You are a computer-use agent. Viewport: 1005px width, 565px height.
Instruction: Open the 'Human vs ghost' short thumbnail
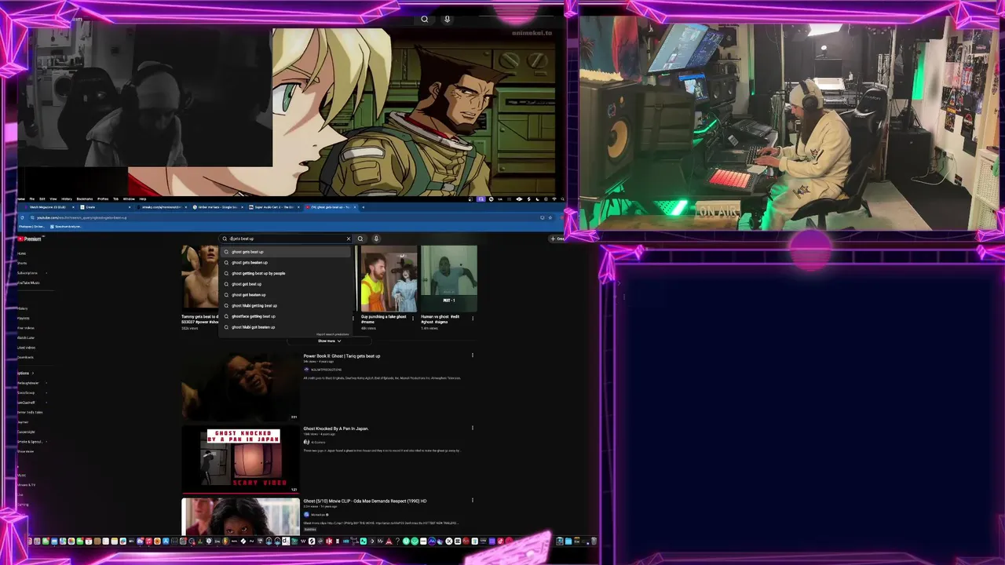coord(448,279)
